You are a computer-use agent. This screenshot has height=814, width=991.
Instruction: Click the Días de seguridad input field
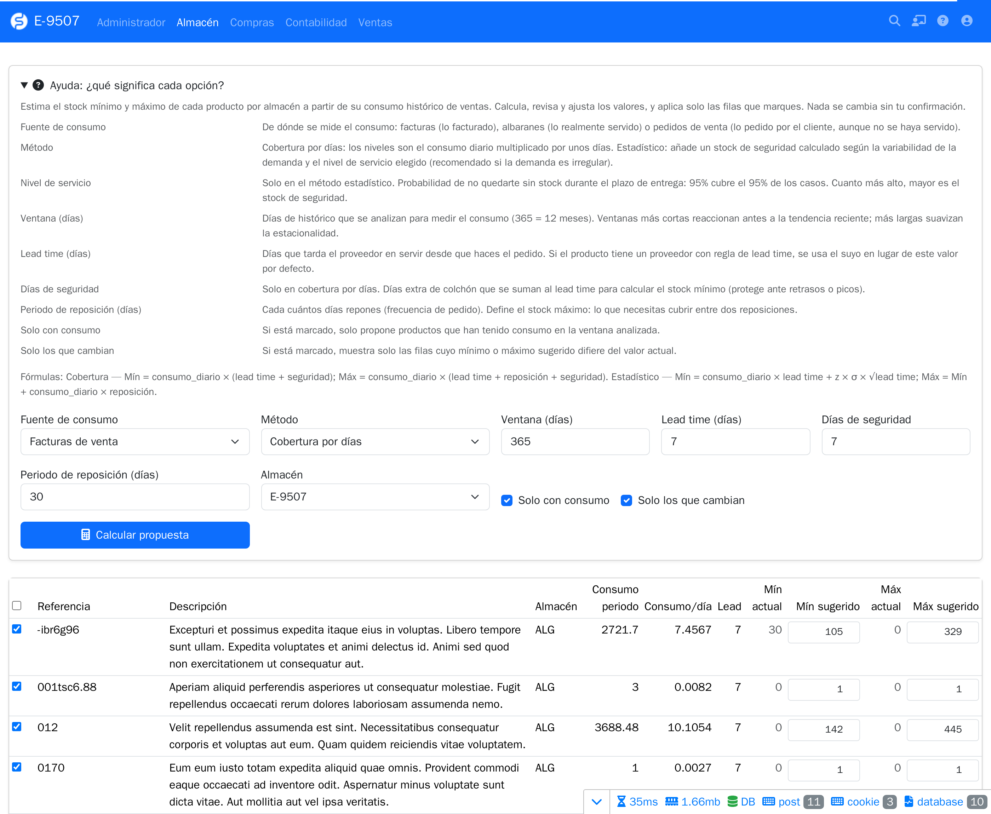coord(896,442)
